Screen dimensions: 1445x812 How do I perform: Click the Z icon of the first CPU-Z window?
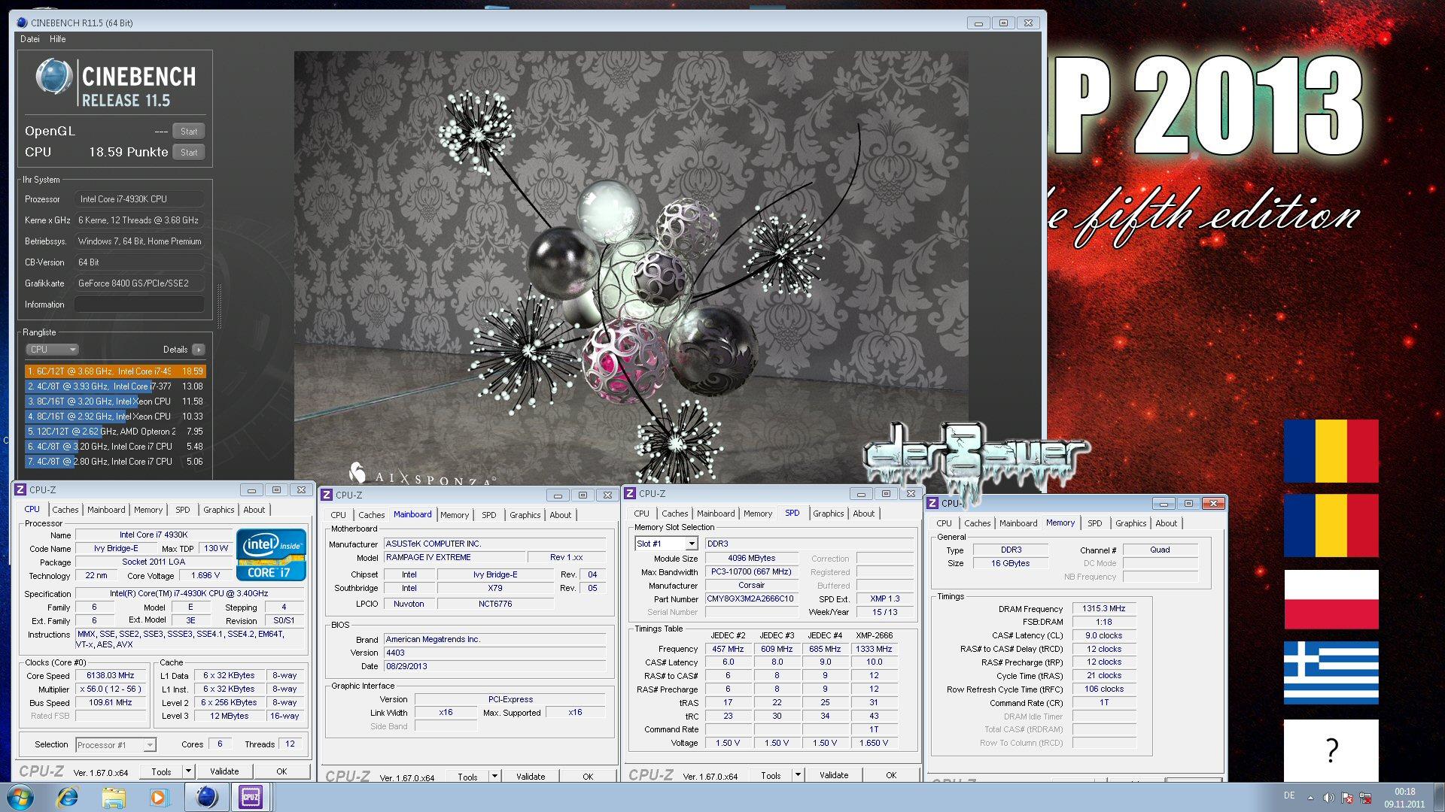[x=20, y=489]
